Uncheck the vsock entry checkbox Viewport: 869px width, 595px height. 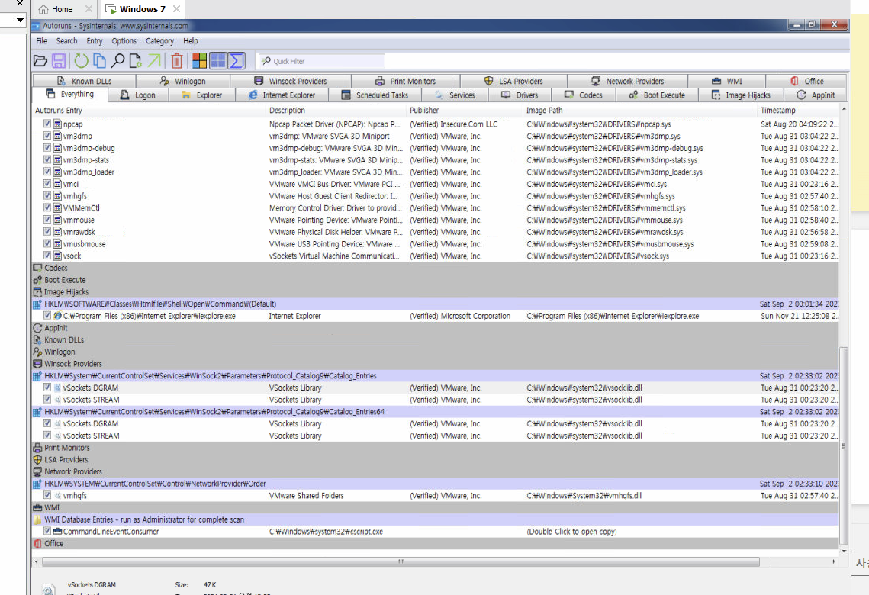pos(47,256)
